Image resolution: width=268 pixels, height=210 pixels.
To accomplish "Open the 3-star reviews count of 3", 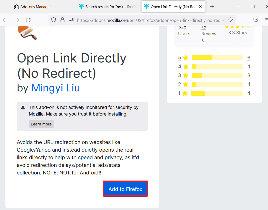I will (x=249, y=75).
